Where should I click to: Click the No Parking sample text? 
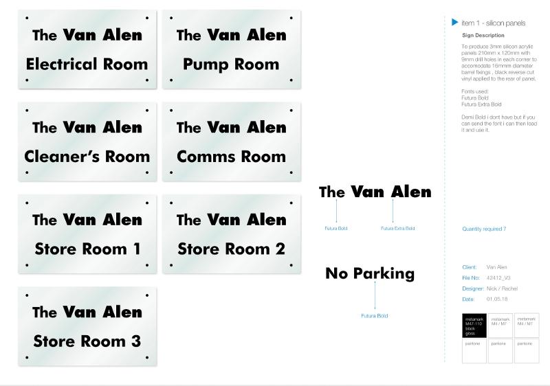click(370, 273)
